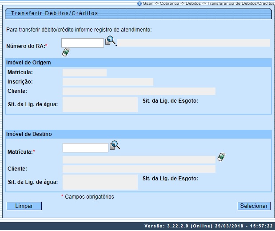Click origin Cliente read-only field
The image size is (275, 231).
click(x=139, y=92)
